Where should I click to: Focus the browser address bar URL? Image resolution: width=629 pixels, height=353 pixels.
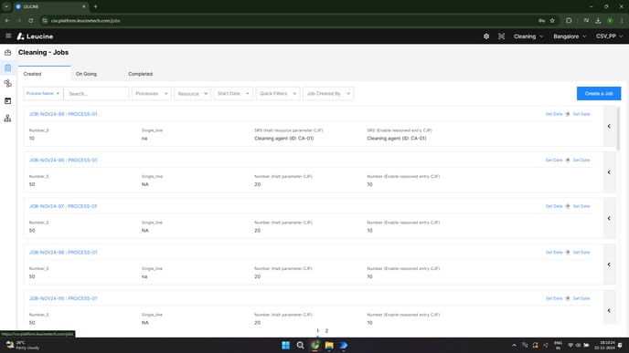(x=85, y=20)
